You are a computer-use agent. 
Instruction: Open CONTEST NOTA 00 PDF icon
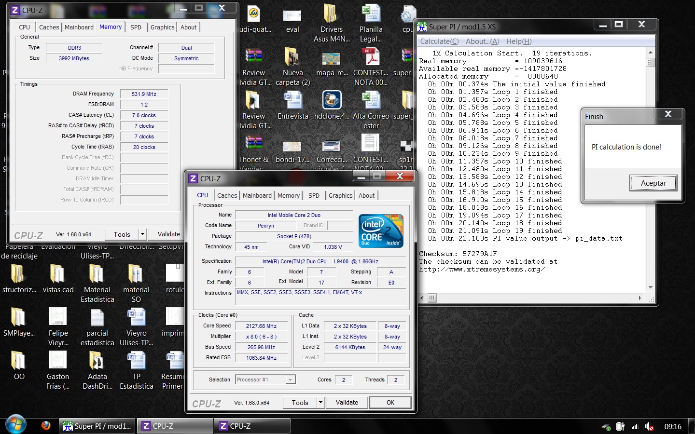click(x=371, y=57)
